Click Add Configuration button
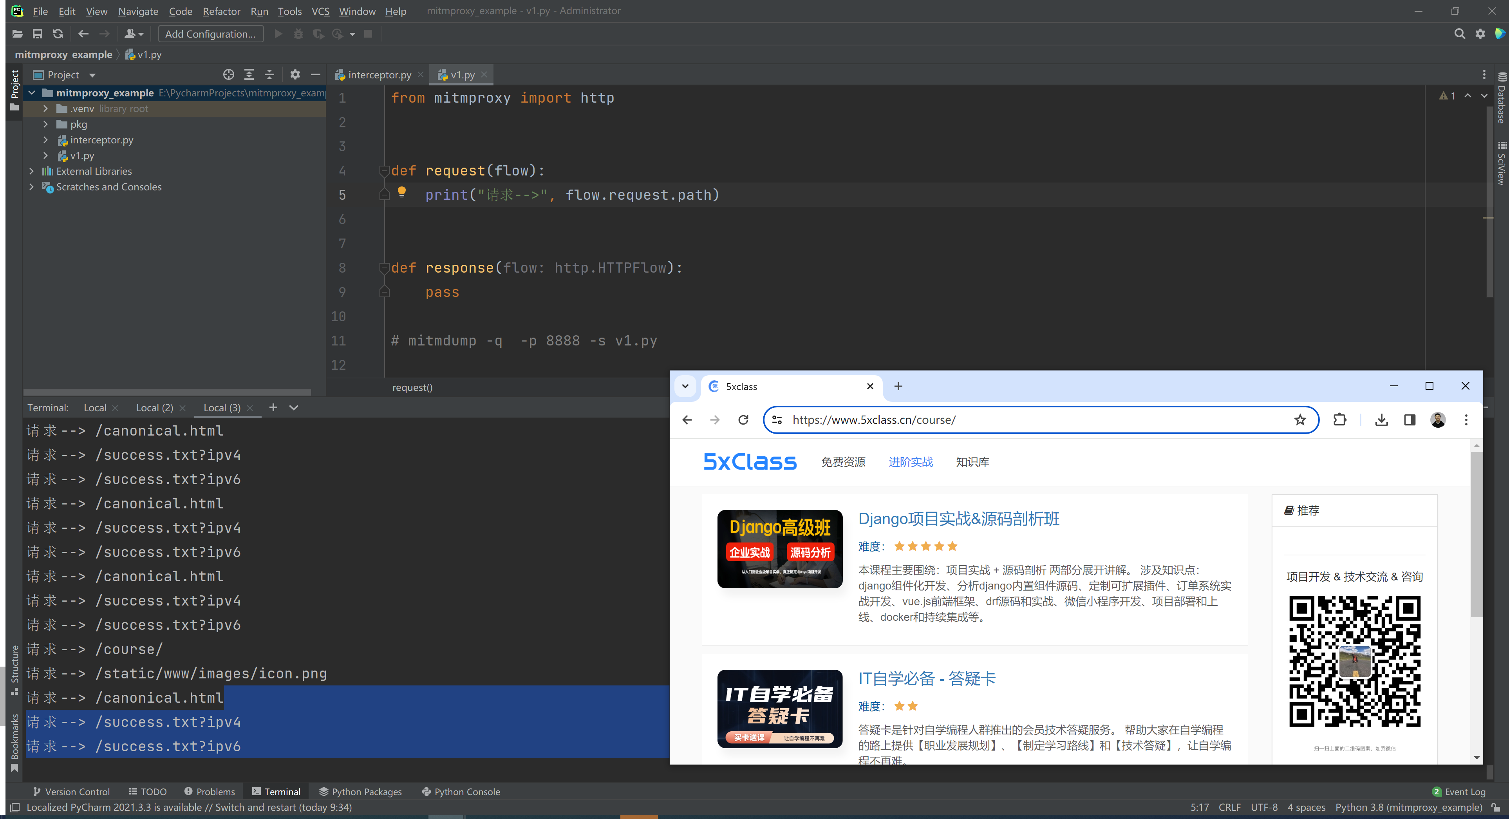Screen dimensions: 1509x819 (x=210, y=34)
